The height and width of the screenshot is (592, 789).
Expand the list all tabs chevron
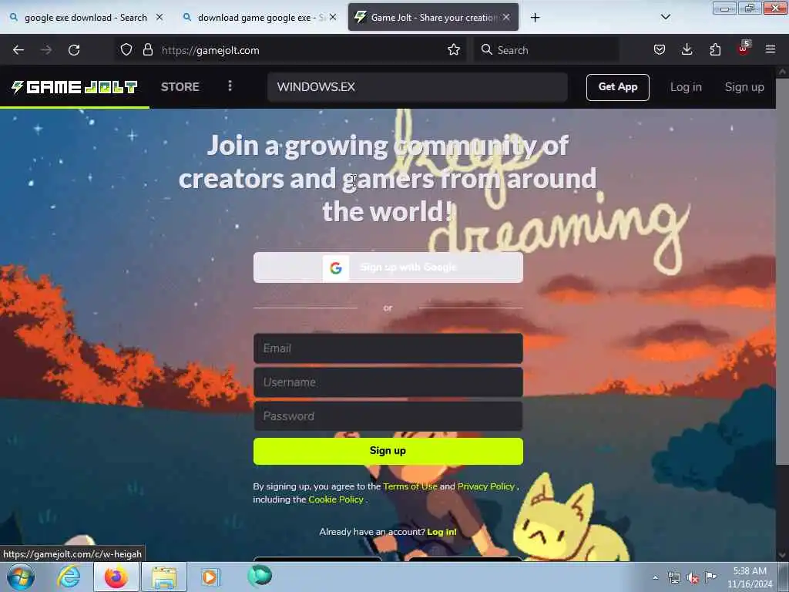665,17
